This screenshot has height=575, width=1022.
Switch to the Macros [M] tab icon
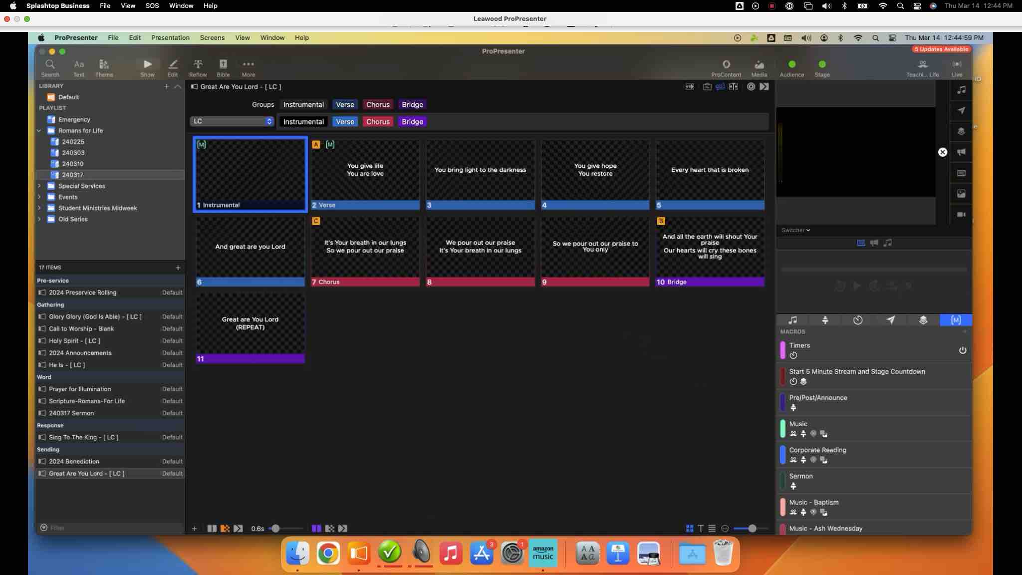pos(956,320)
